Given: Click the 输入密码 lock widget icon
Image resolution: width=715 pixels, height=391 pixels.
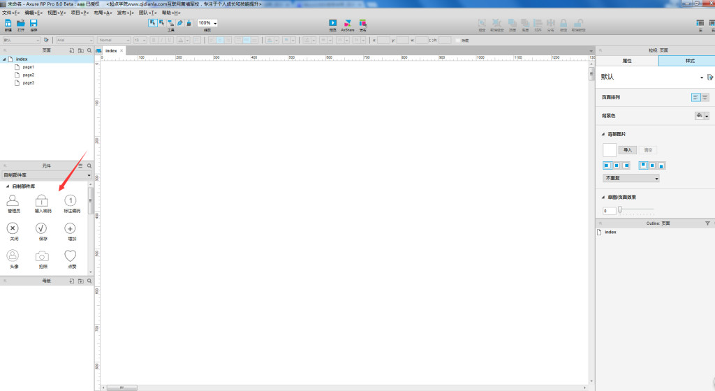Looking at the screenshot, I should [x=41, y=200].
